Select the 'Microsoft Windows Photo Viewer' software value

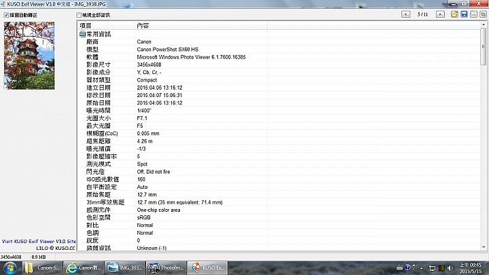click(x=191, y=57)
